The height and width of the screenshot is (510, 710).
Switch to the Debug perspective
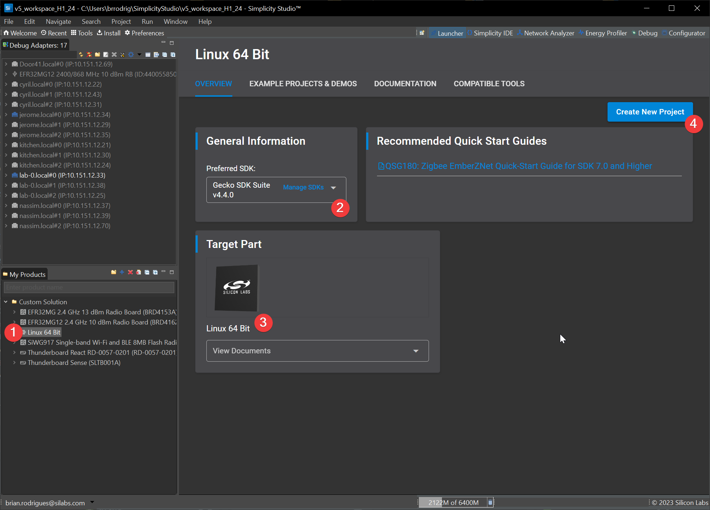tap(645, 33)
